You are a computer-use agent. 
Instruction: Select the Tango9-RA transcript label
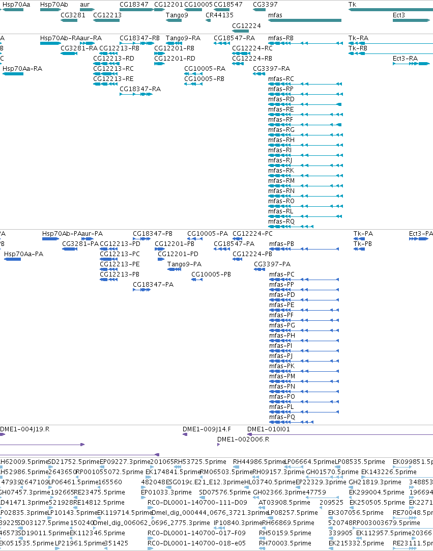tap(183, 38)
